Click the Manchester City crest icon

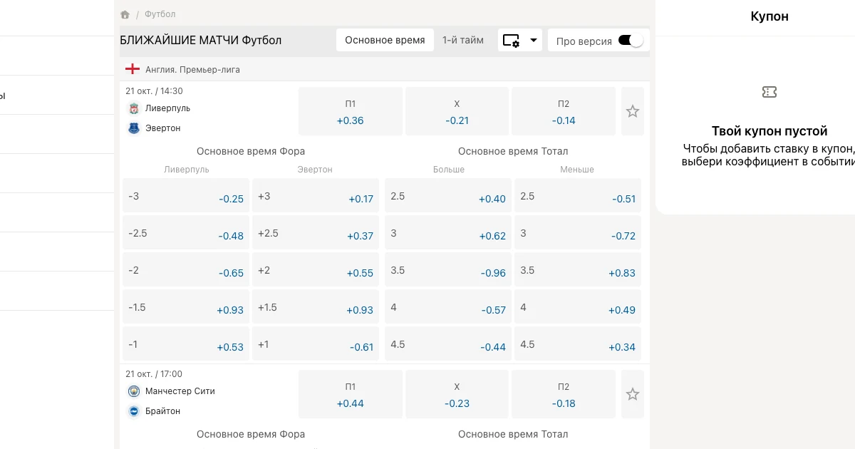134,391
